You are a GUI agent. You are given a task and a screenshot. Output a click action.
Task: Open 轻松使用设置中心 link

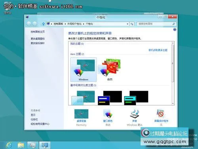pos(40,124)
